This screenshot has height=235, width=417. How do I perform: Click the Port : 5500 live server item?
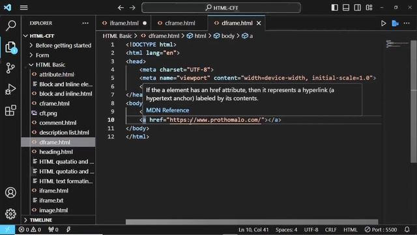point(381,230)
